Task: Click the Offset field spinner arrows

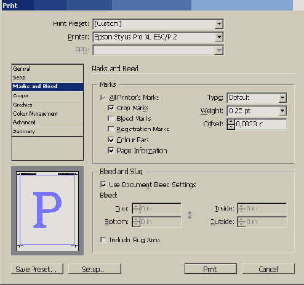Action: [231, 124]
